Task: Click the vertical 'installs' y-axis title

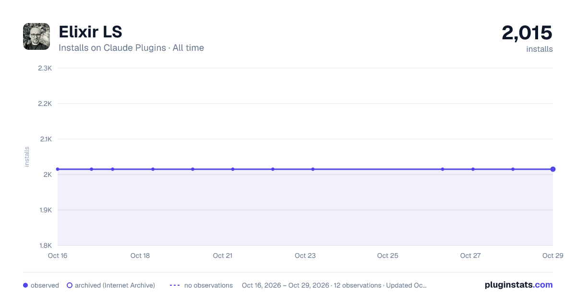Action: click(27, 157)
